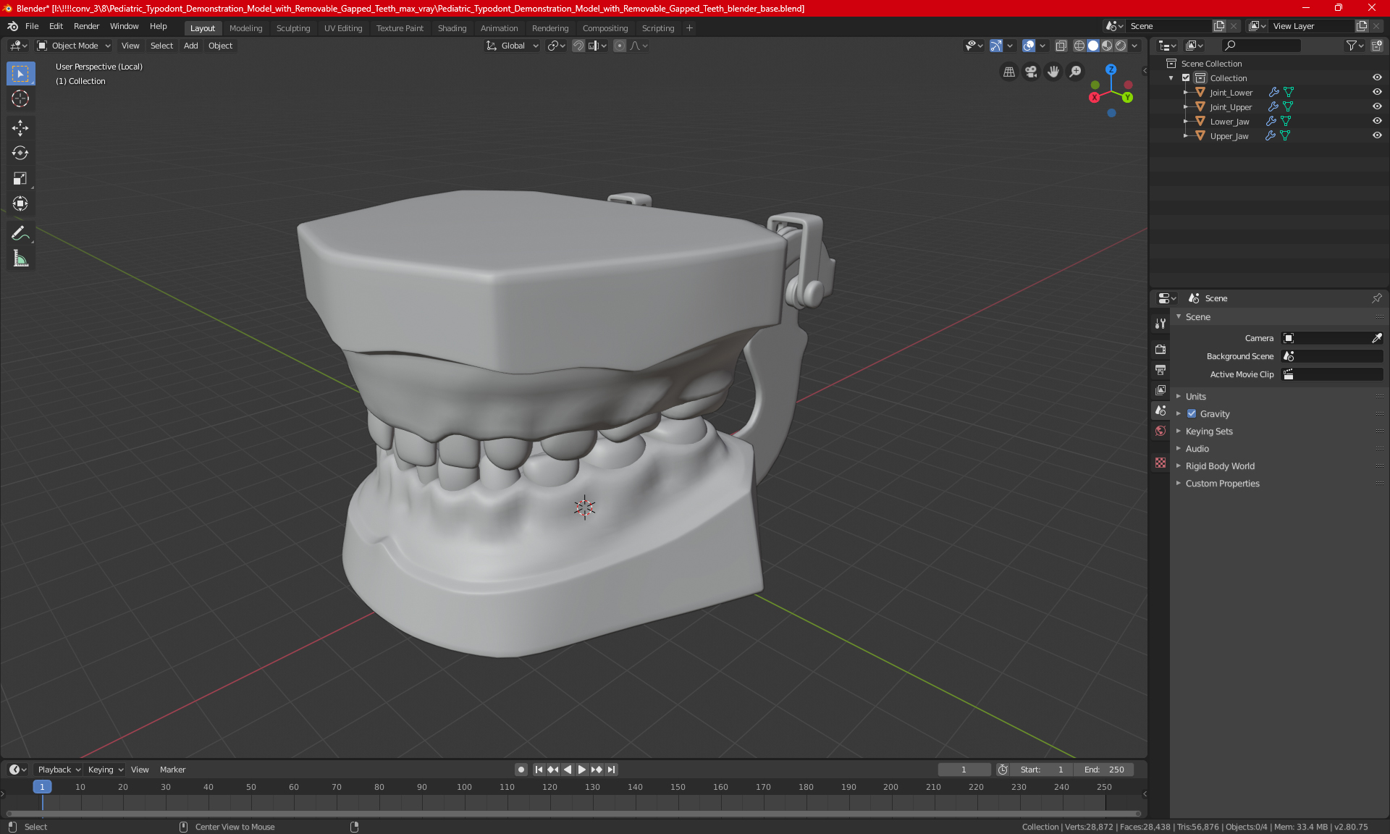This screenshot has height=834, width=1390.
Task: Click frame 100 on the timeline
Action: pyautogui.click(x=464, y=787)
